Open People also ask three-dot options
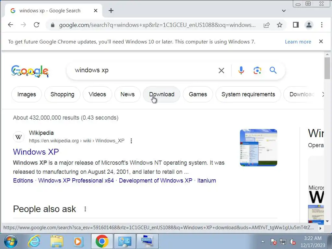The image size is (332, 249). pos(85,209)
